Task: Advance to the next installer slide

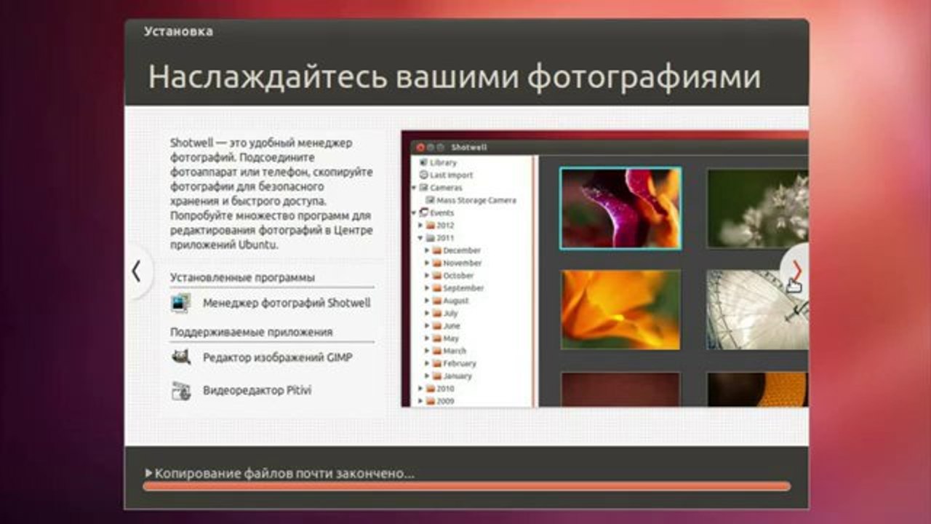Action: point(796,270)
